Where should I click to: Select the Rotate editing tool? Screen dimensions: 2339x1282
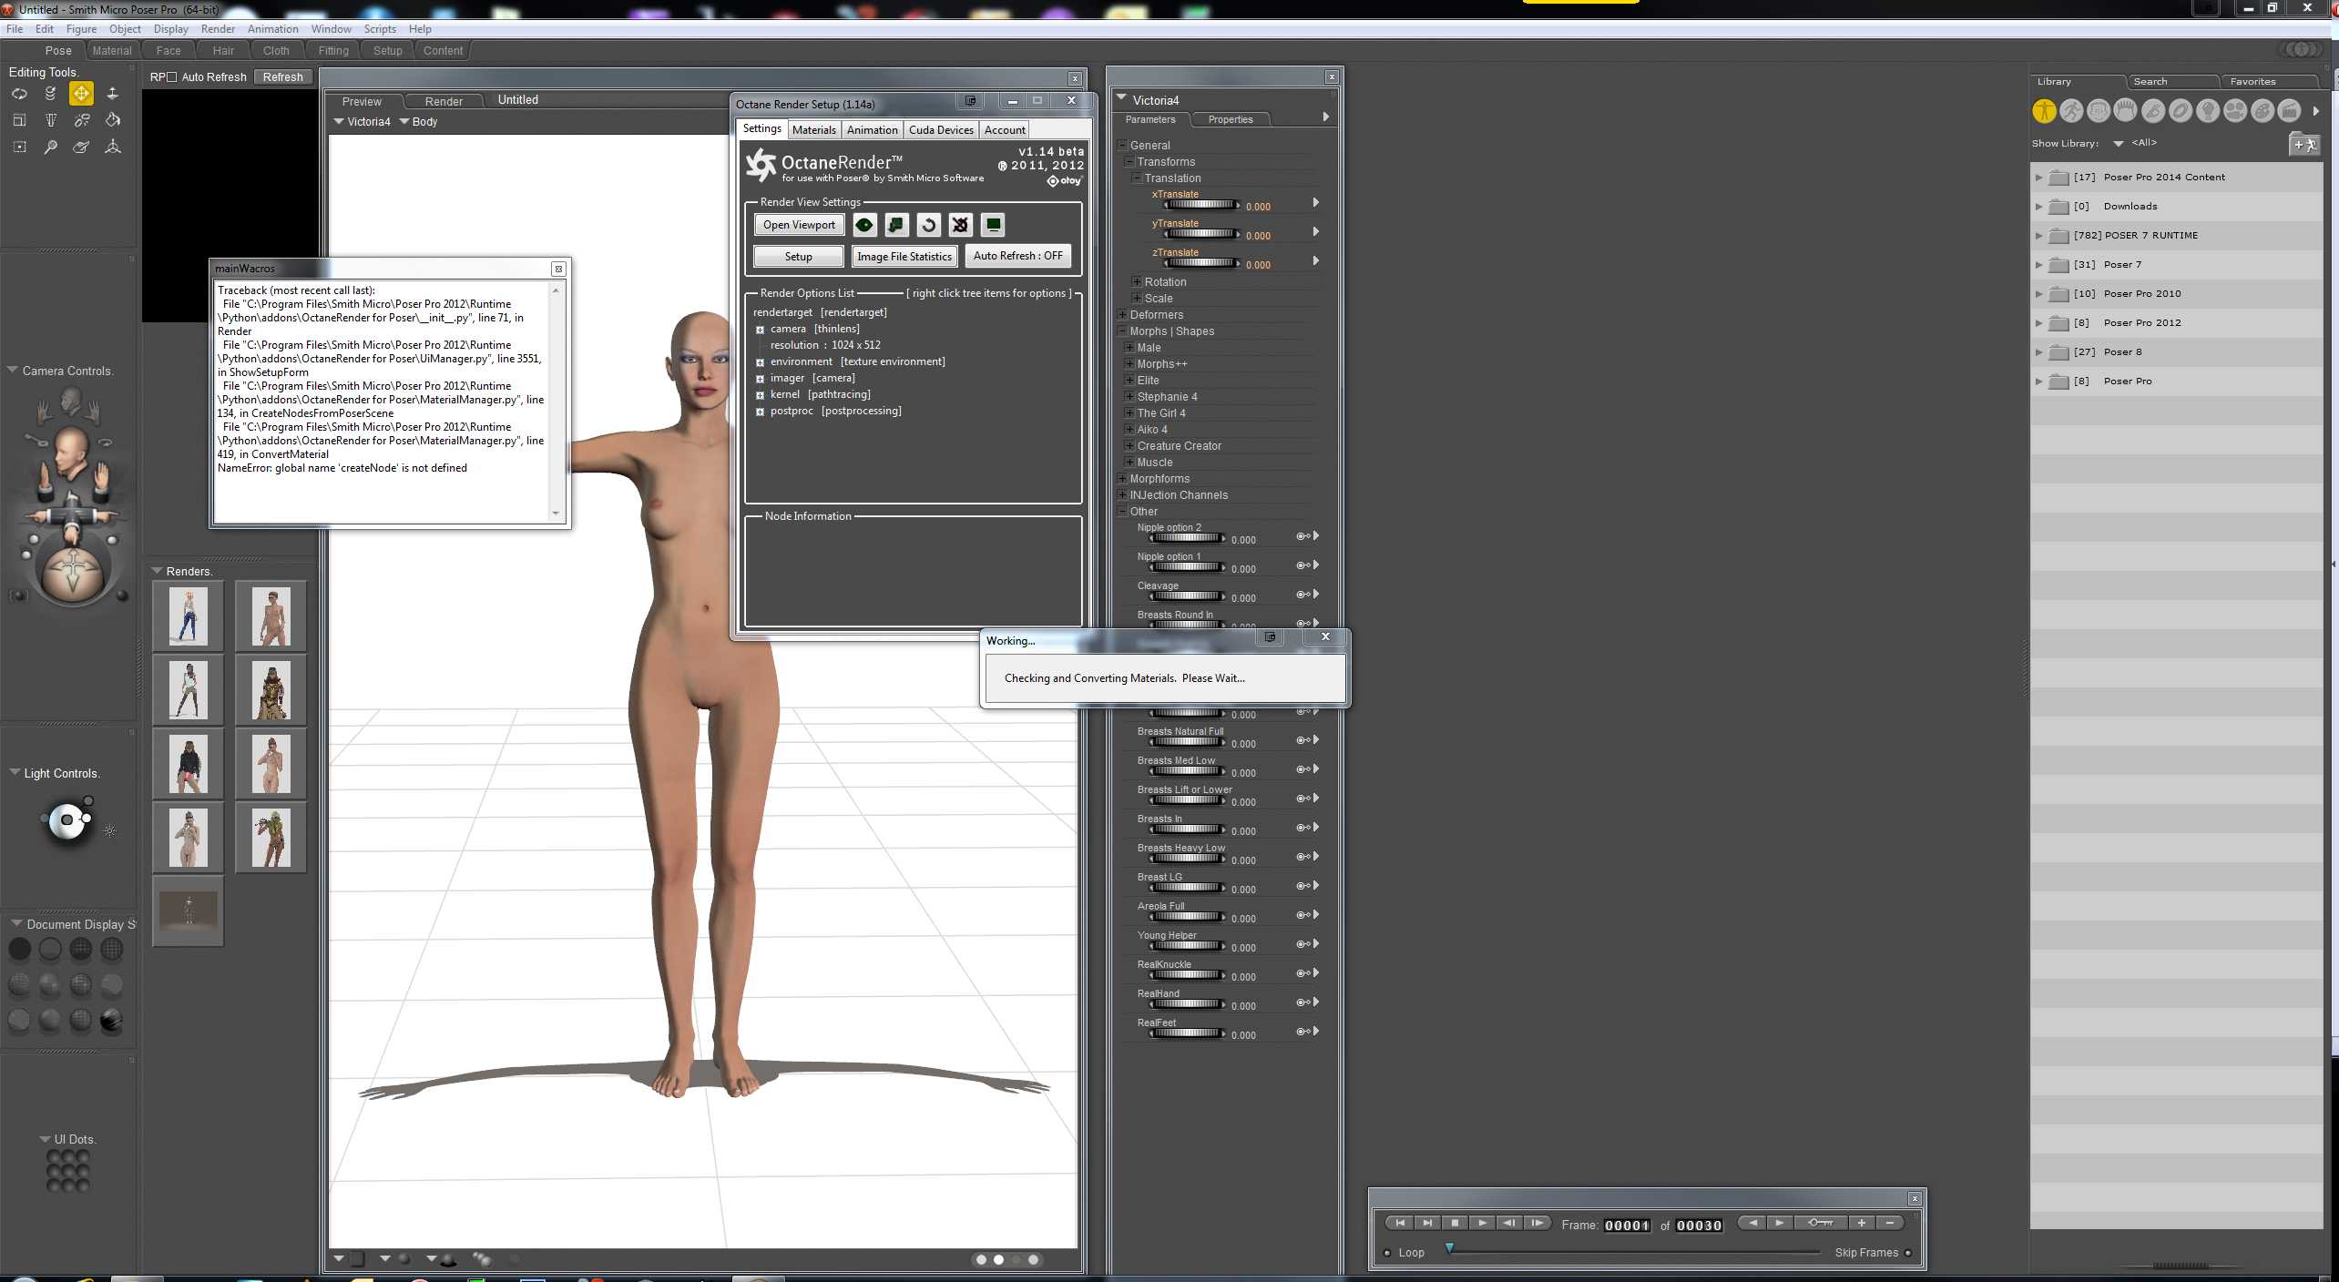pos(19,94)
